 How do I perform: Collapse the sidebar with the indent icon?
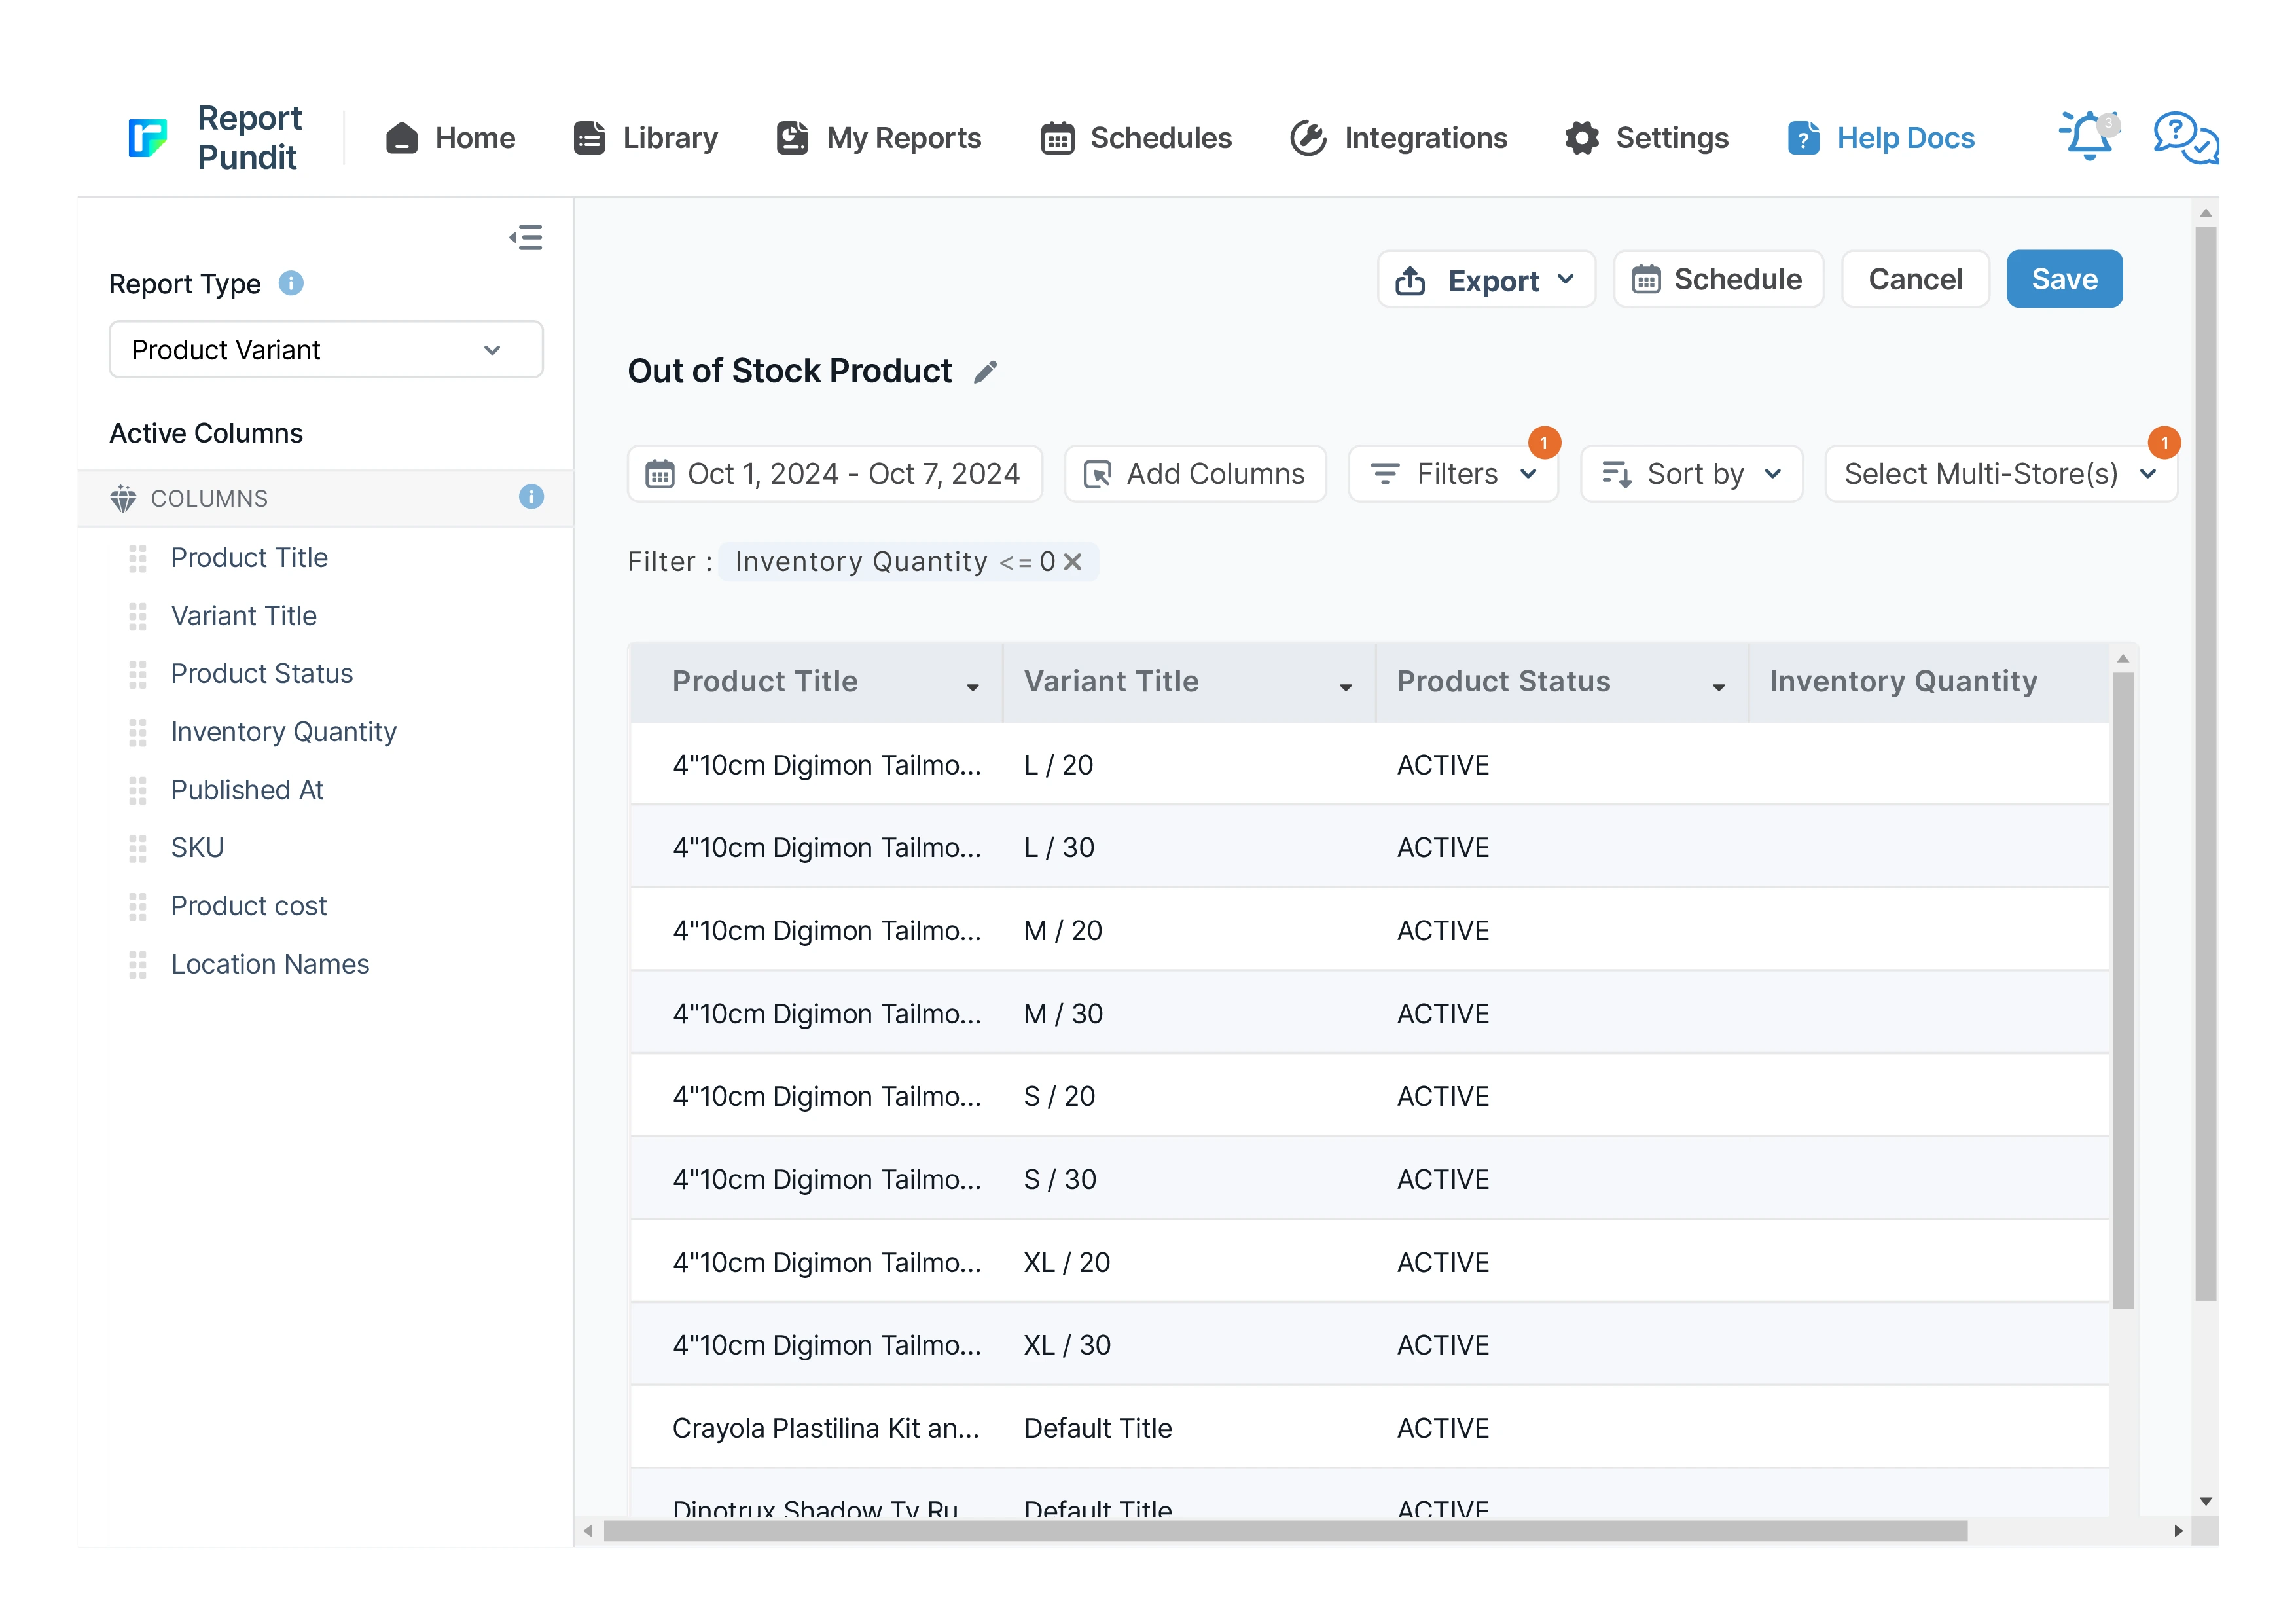pyautogui.click(x=526, y=237)
